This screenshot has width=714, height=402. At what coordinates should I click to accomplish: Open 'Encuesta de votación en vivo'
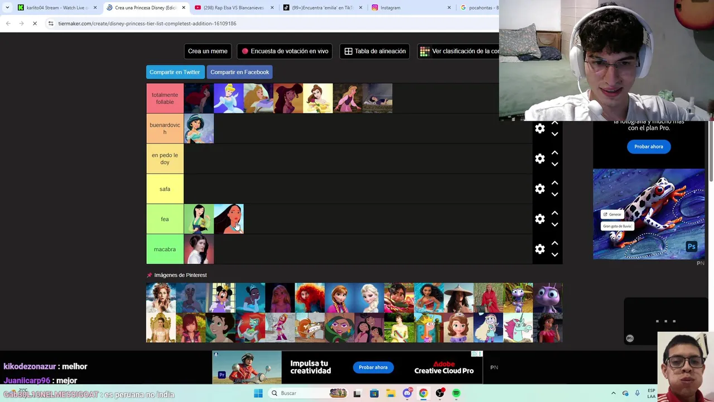coord(284,51)
